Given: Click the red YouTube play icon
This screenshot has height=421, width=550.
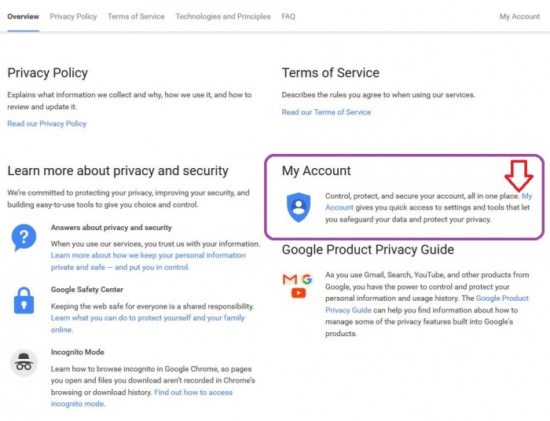Looking at the screenshot, I should pyautogui.click(x=299, y=293).
